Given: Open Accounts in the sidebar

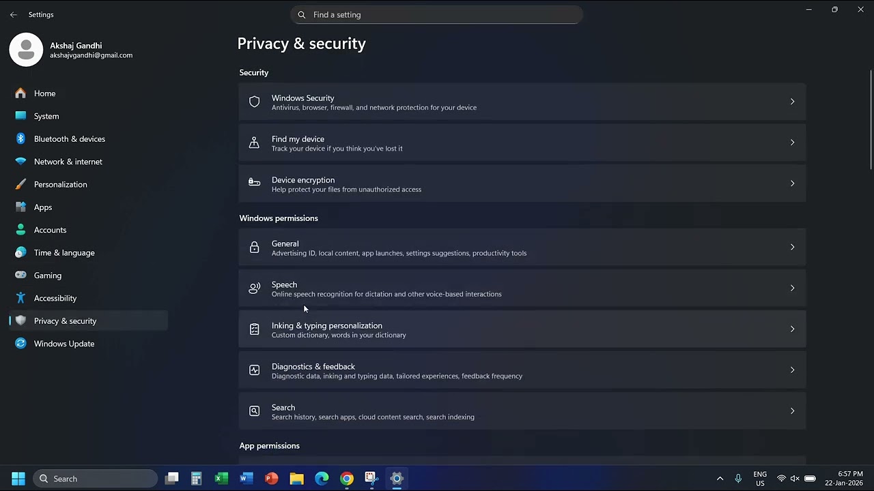Looking at the screenshot, I should tap(89, 230).
